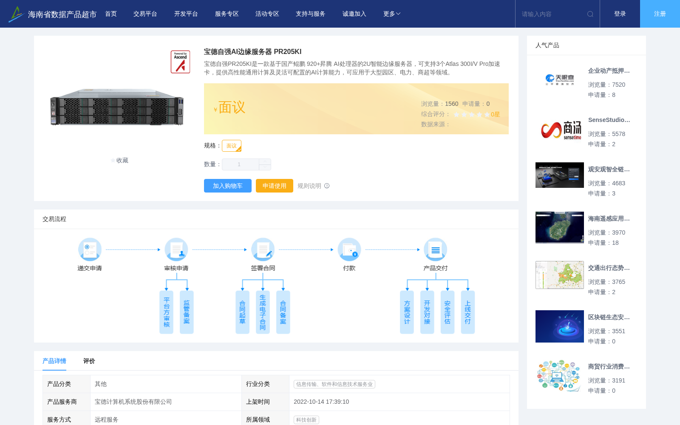
Task: Click the 合同备案 sub-step box
Action: (x=283, y=312)
